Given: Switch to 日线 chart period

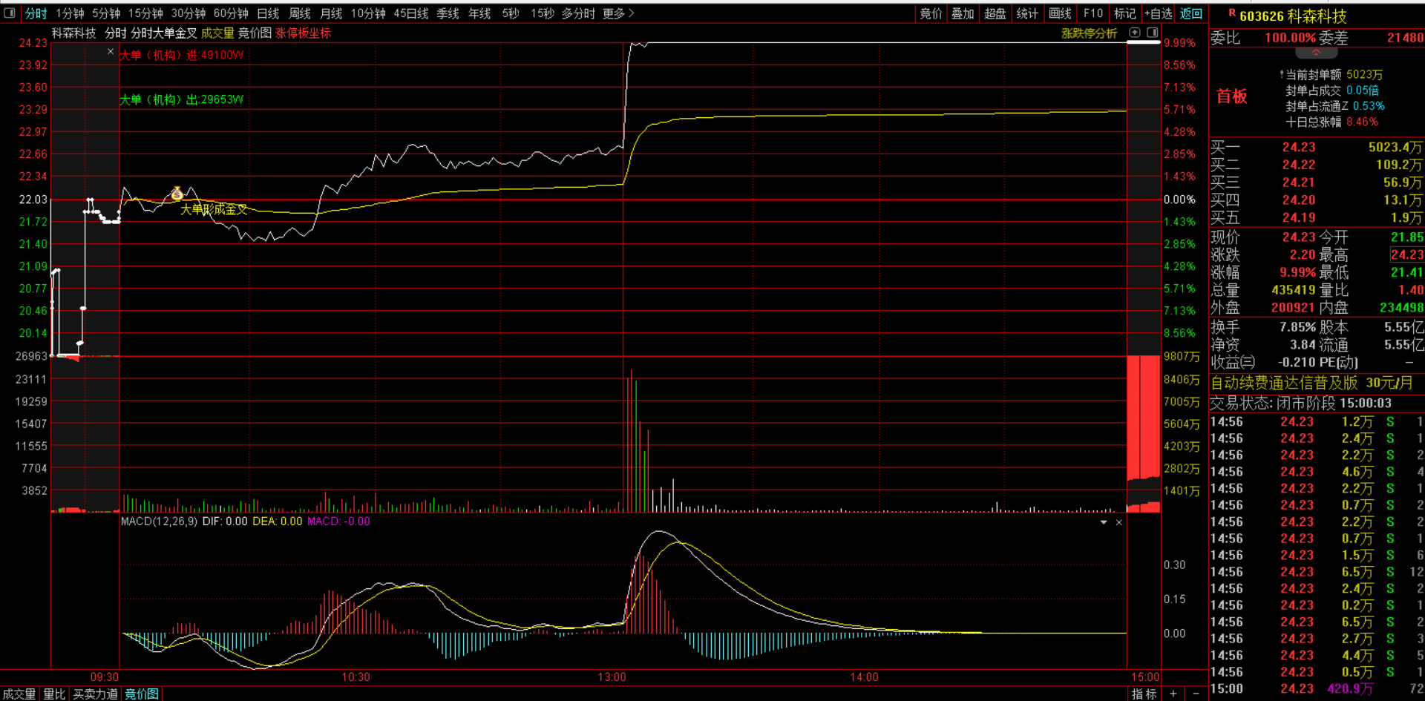Looking at the screenshot, I should (x=268, y=13).
